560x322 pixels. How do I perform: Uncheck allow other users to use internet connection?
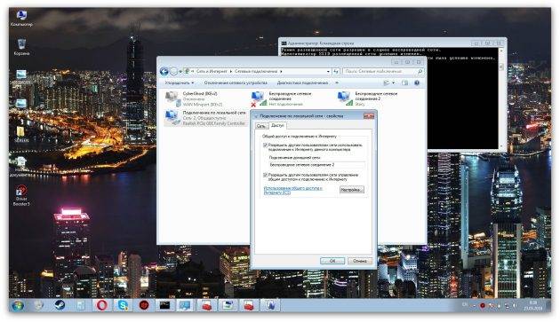pyautogui.click(x=265, y=145)
